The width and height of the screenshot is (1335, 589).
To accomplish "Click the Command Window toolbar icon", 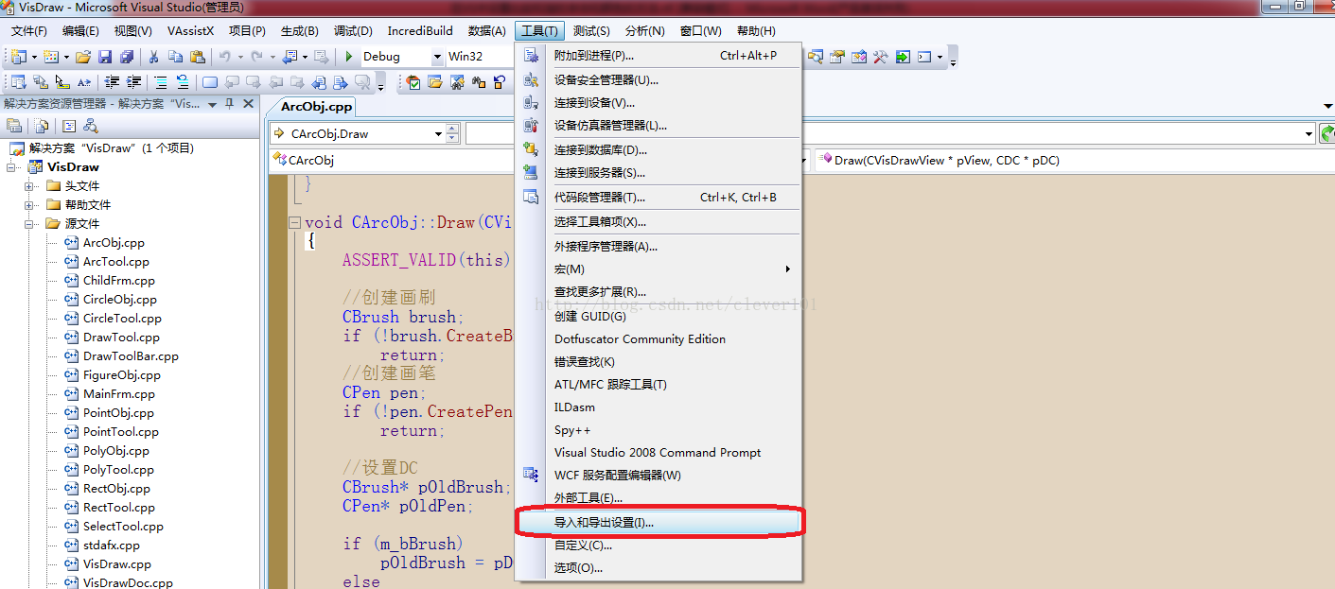I will (924, 57).
